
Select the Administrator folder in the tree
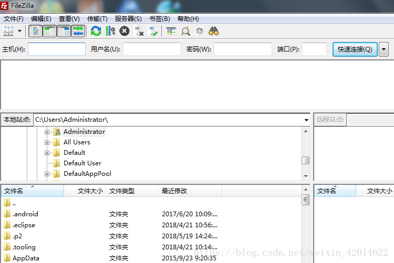tap(84, 132)
